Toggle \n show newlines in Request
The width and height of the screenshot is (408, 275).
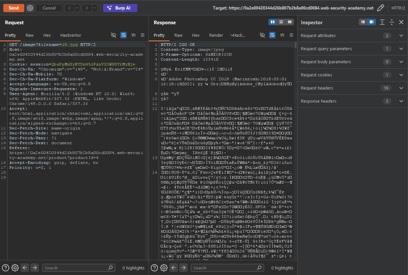(133, 35)
